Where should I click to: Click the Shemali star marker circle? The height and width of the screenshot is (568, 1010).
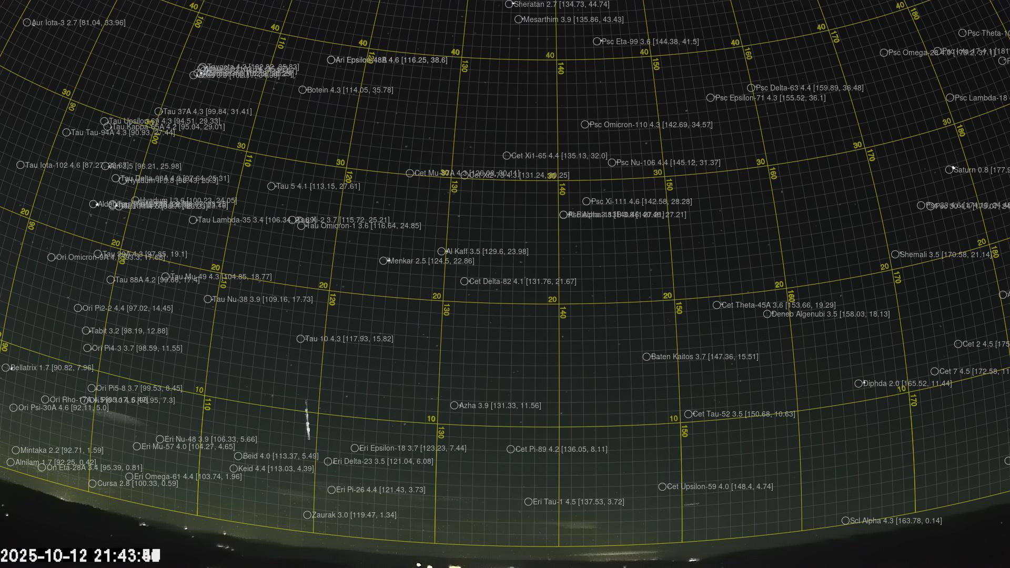[895, 255]
